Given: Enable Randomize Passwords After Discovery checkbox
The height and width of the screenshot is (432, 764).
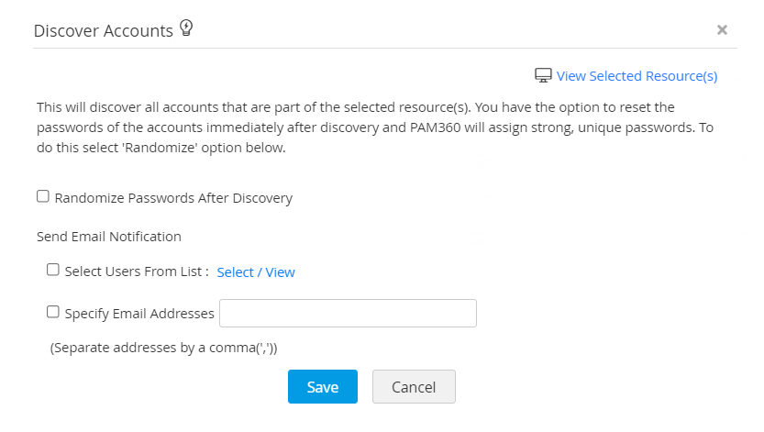Looking at the screenshot, I should click(x=42, y=196).
